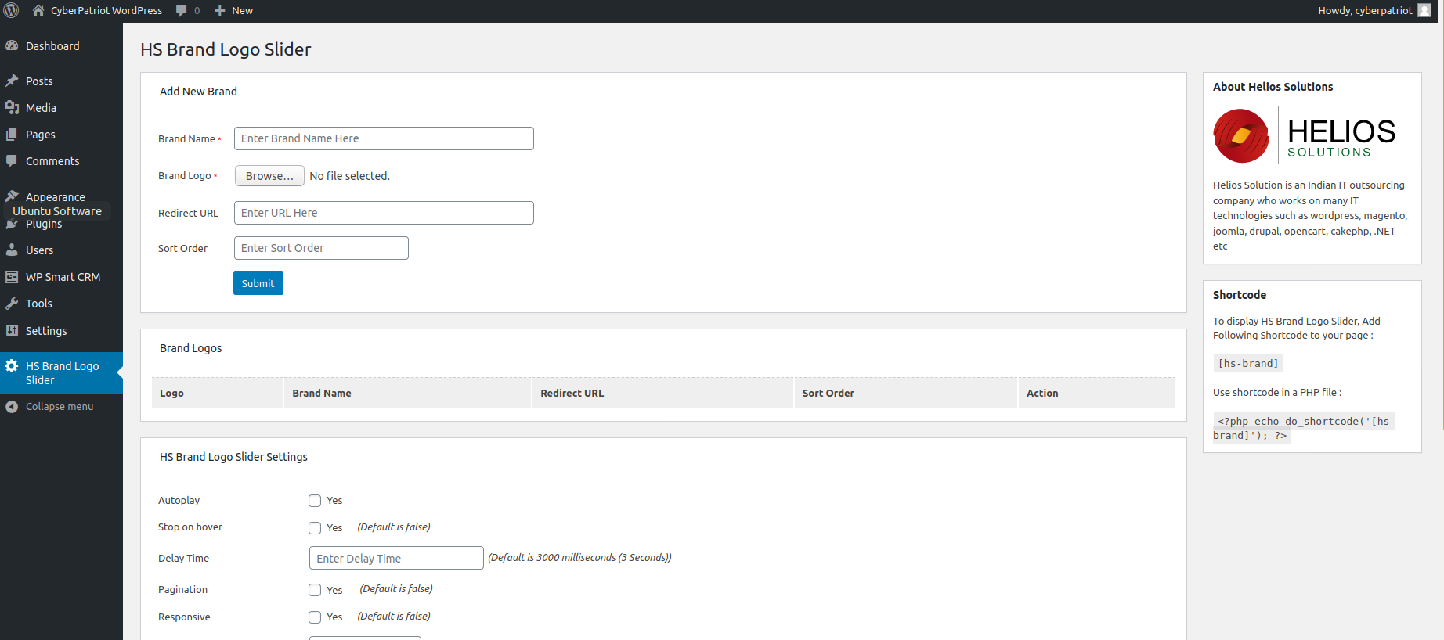The image size is (1444, 640).
Task: Open the New content dropdown in admin bar
Action: [233, 10]
